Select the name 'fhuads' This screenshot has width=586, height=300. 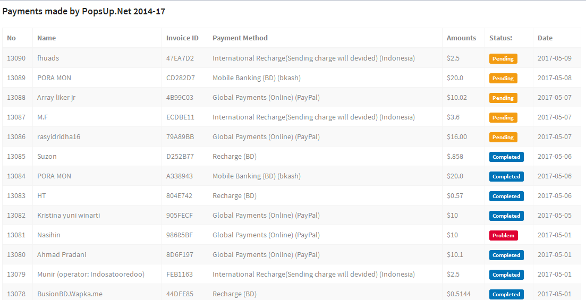click(48, 58)
